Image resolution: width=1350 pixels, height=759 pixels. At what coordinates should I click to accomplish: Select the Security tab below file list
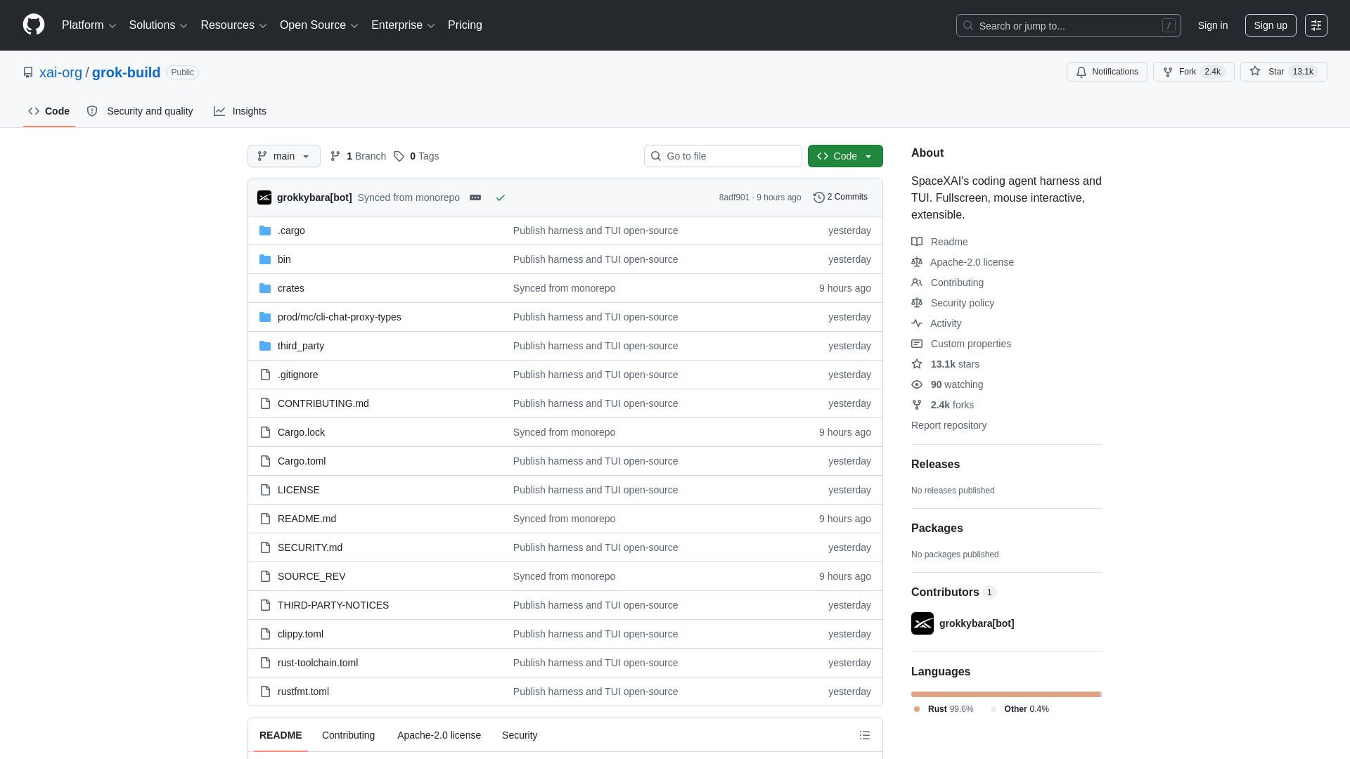pyautogui.click(x=520, y=735)
